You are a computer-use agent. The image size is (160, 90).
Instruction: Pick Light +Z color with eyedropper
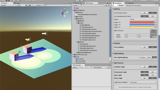[156, 25]
